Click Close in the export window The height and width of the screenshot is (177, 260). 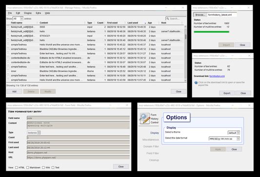[243, 93]
